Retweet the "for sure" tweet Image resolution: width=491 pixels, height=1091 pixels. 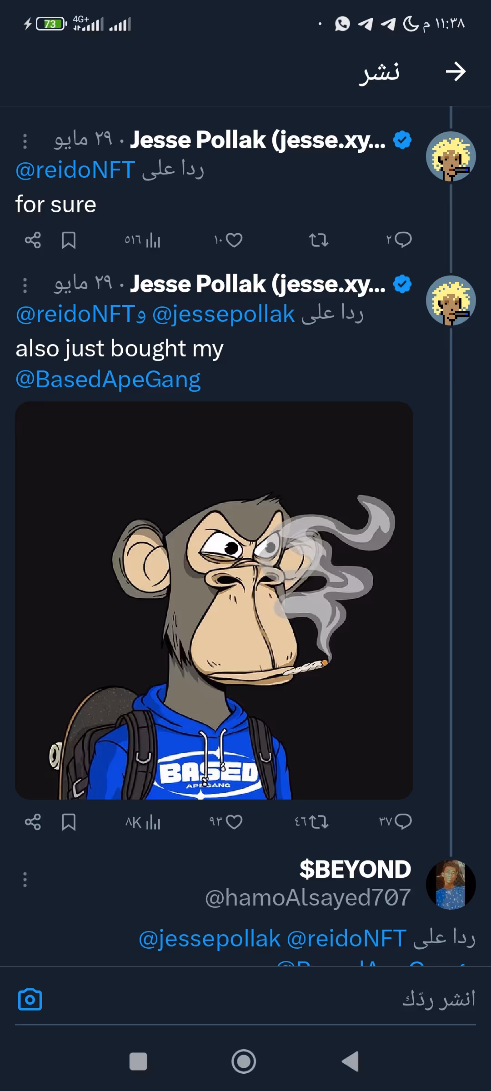coord(318,240)
